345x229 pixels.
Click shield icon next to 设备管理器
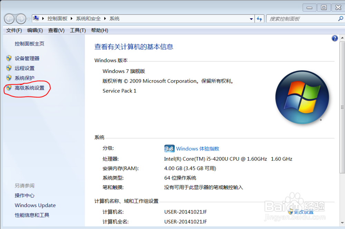[9, 58]
